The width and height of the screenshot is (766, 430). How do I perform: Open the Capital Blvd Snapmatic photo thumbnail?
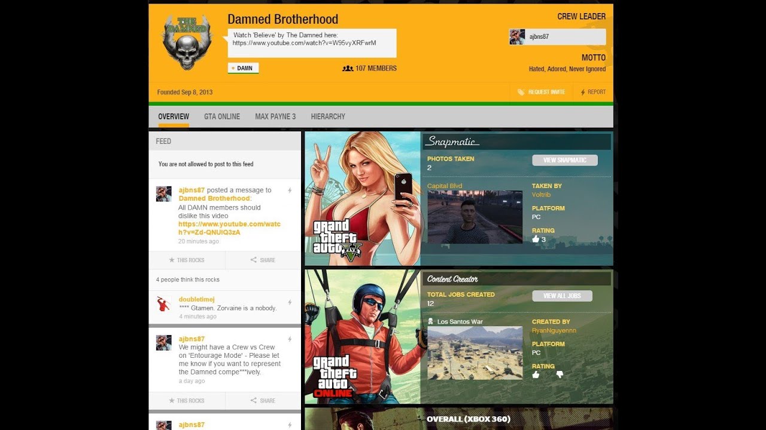[475, 217]
